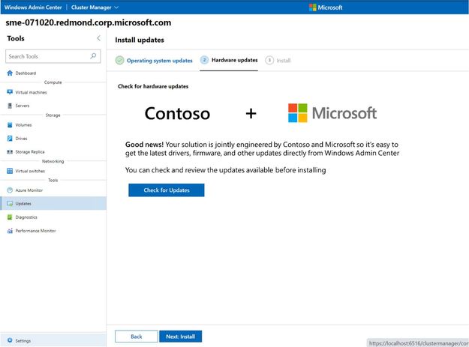Screen dimensions: 469x347
Task: Open Settings gear icon
Action: tap(10, 340)
